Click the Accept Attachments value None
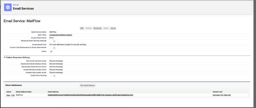This screenshot has width=256, height=108. 51,38
